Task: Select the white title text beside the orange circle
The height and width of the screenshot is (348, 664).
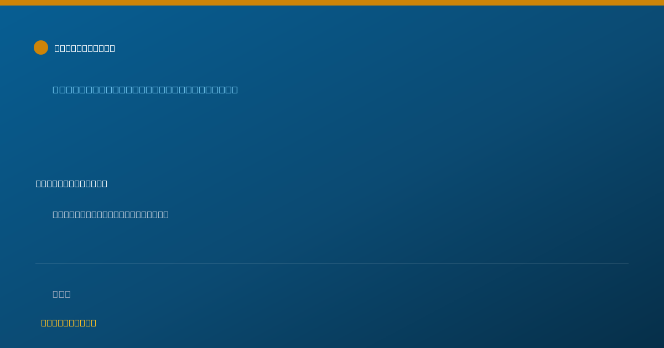Action: click(x=85, y=48)
